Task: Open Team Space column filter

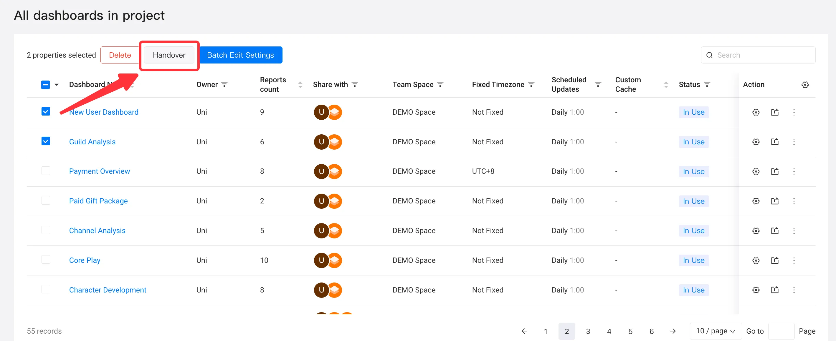Action: click(x=440, y=85)
